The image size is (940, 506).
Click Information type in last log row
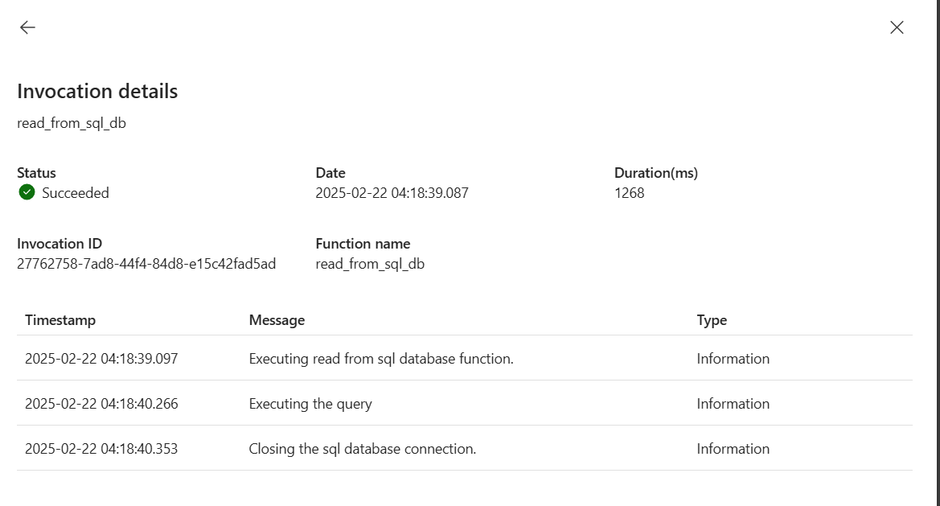[733, 449]
